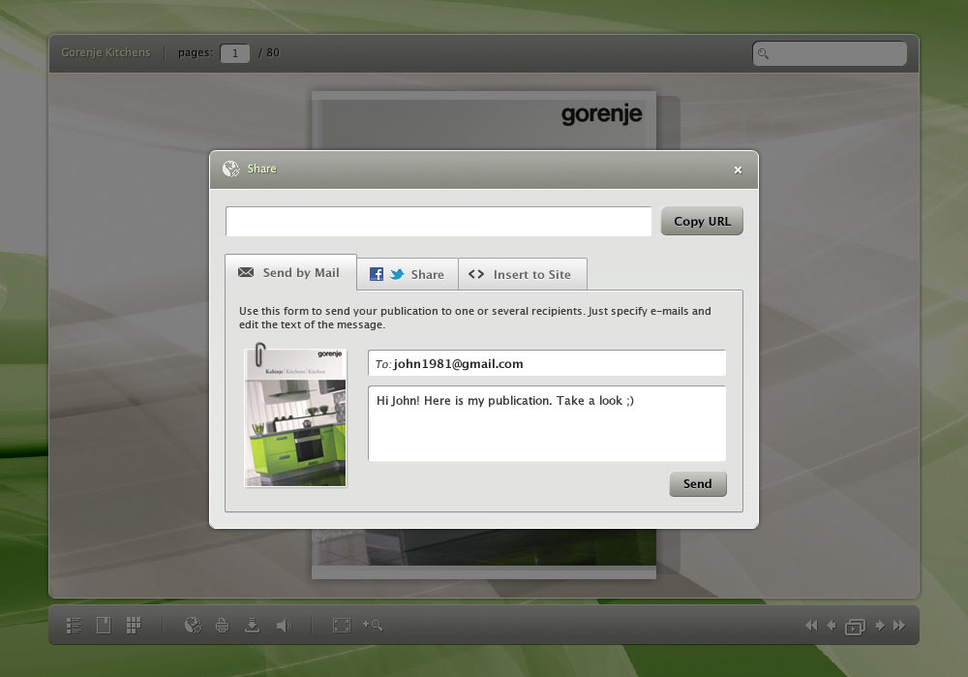
Task: Click the search magnifier icon
Action: (x=764, y=53)
